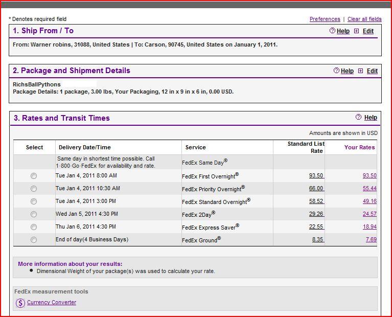Click the Select column header
Viewport: 392px width, 317px height.
(35, 147)
